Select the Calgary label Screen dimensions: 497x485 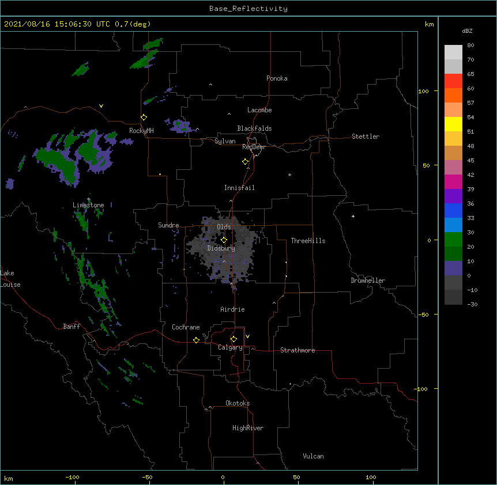pyautogui.click(x=230, y=347)
